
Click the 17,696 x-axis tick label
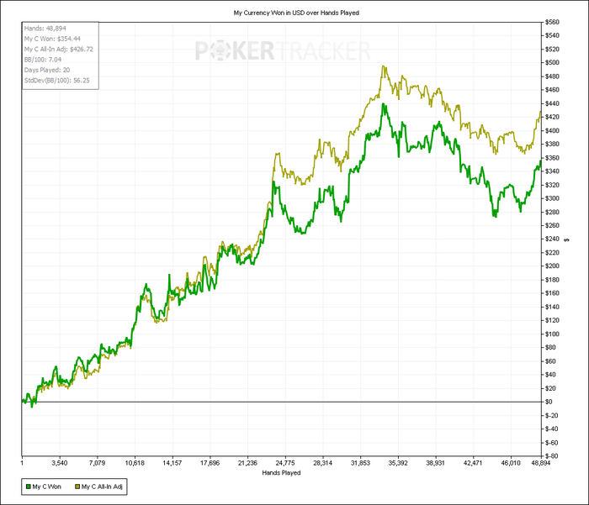(210, 463)
